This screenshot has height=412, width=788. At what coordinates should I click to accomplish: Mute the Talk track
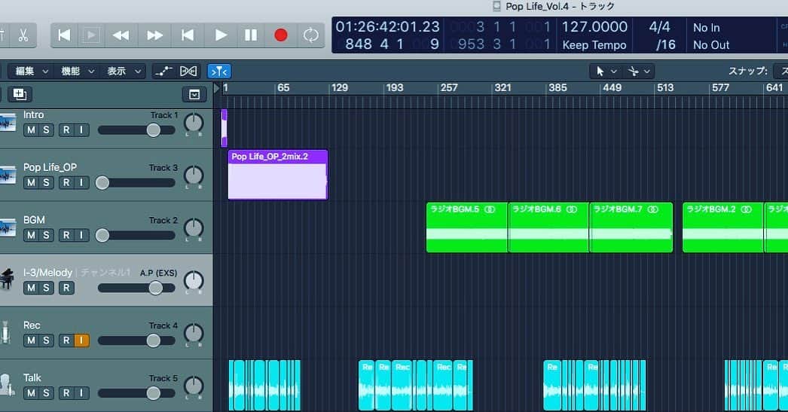31,393
